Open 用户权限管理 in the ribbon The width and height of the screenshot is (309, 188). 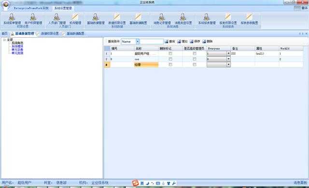pyautogui.click(x=33, y=19)
